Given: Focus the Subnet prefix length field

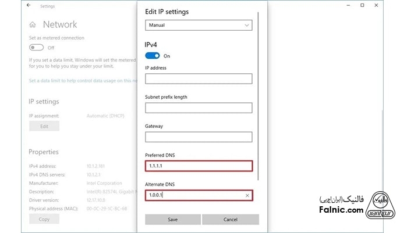Looking at the screenshot, I should pos(199,107).
